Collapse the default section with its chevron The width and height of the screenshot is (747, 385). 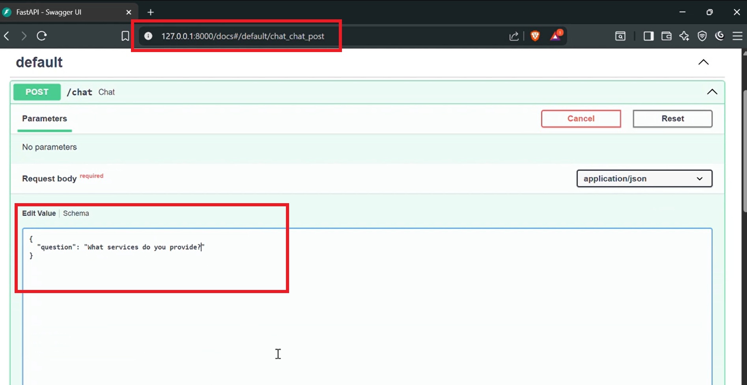click(704, 62)
